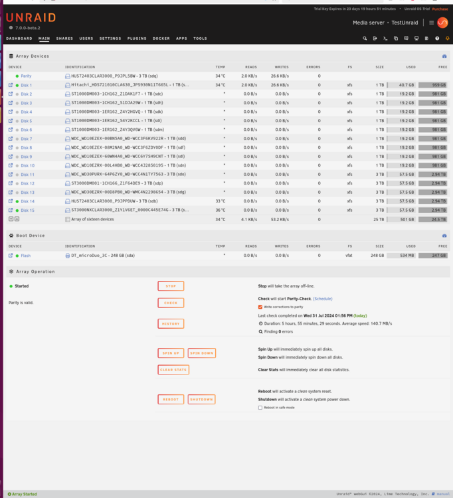The image size is (453, 498).
Task: Open the hamburger menu next to TestUnraid
Action: click(431, 23)
